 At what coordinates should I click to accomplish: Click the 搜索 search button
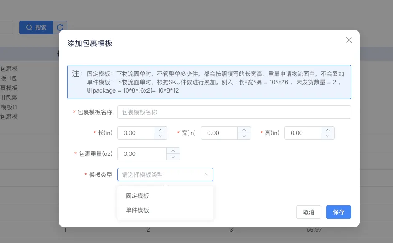tap(36, 28)
